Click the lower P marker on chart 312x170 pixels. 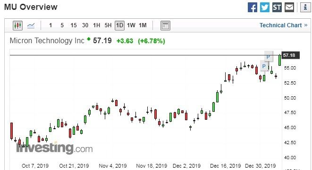pyautogui.click(x=264, y=66)
